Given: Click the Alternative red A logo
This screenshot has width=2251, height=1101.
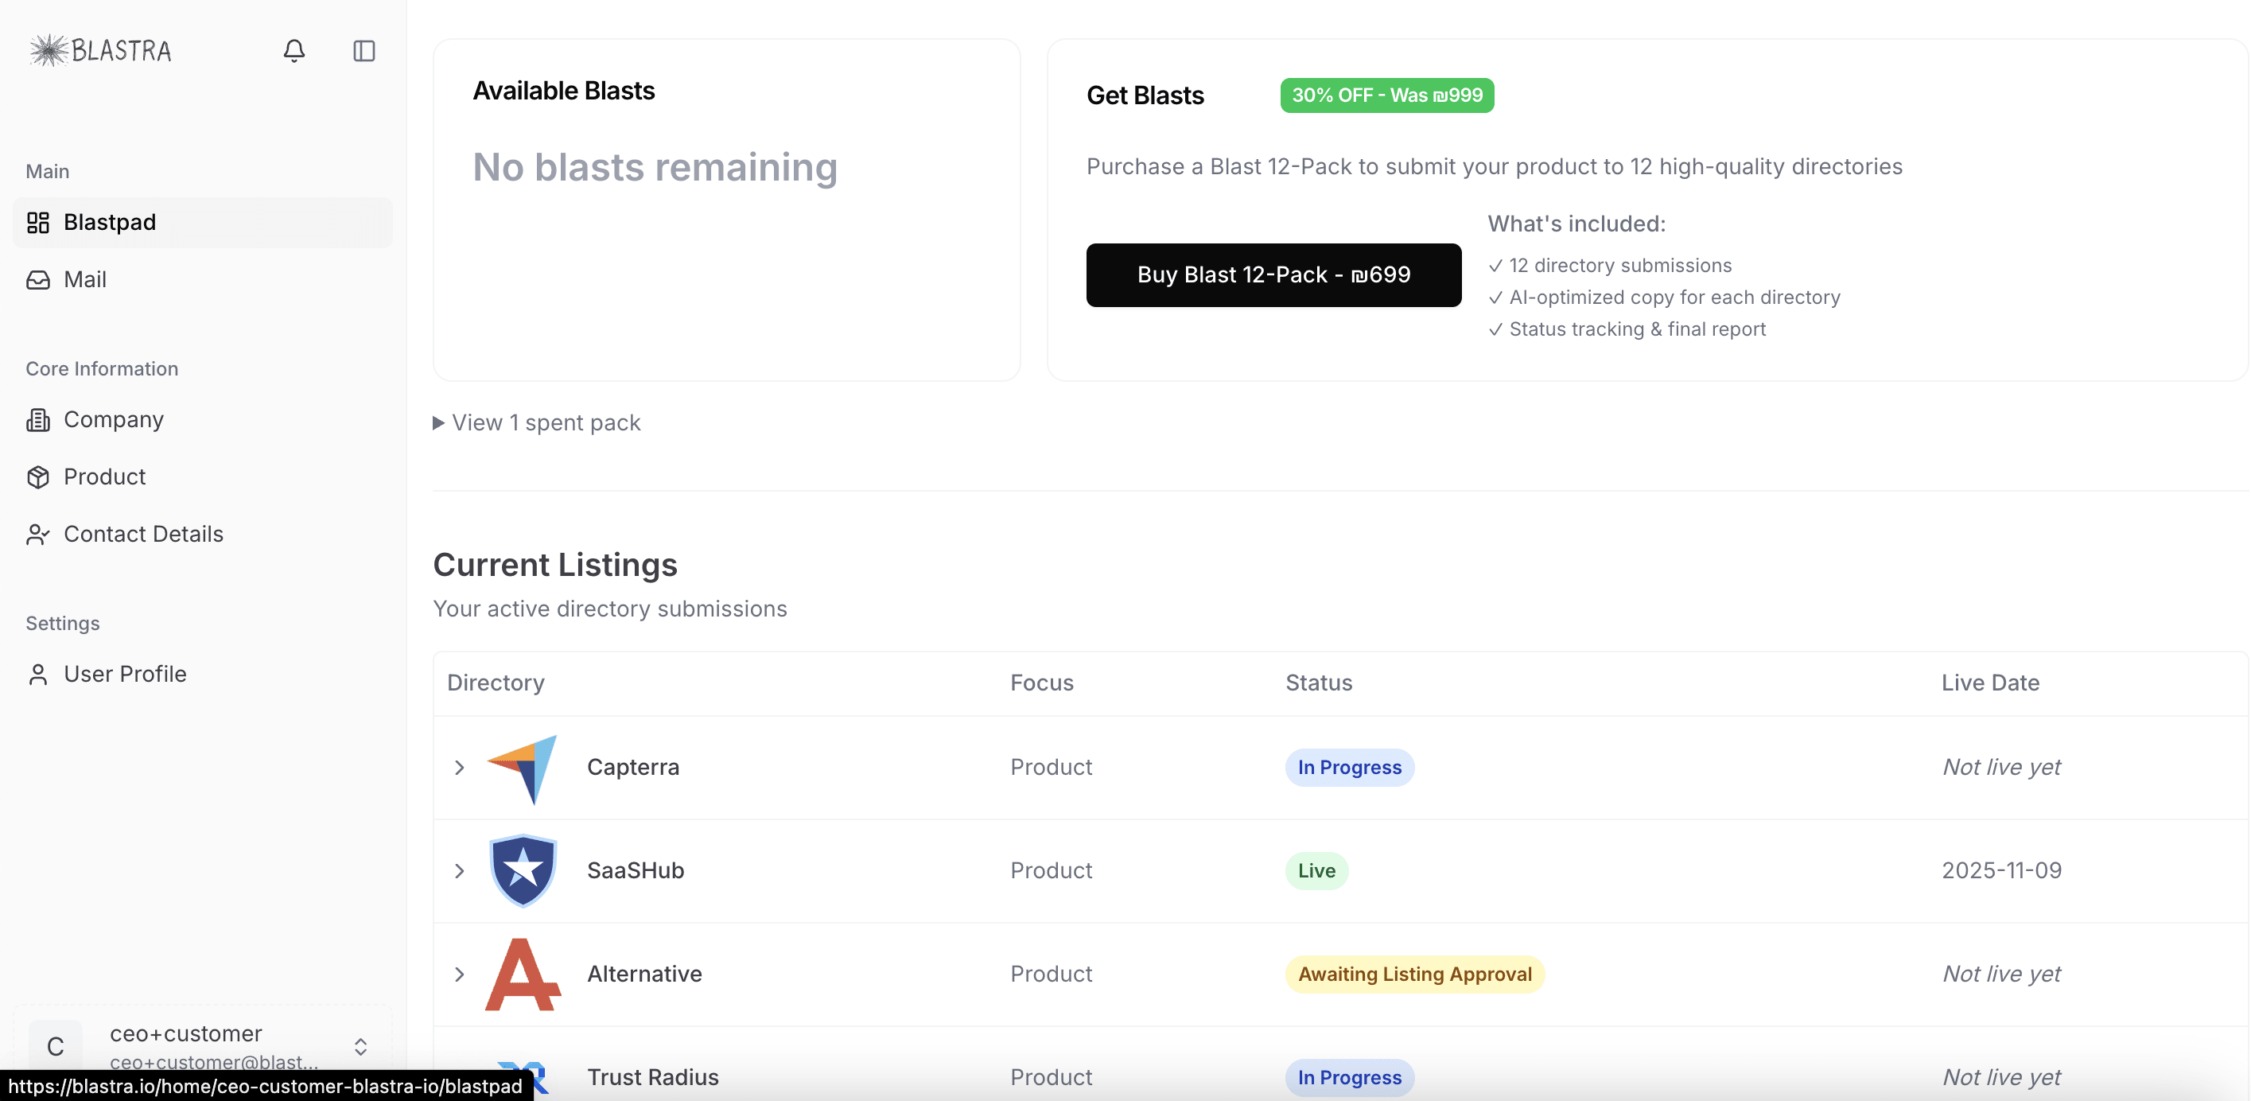Looking at the screenshot, I should [523, 974].
